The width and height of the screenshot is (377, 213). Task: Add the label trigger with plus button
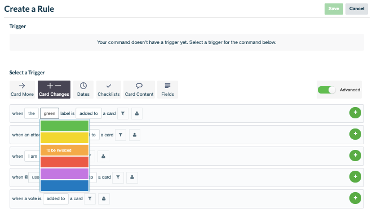pyautogui.click(x=355, y=113)
